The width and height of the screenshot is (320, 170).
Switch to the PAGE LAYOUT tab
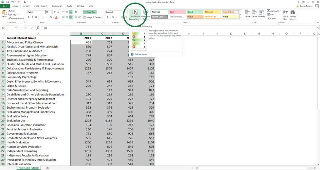[41, 6]
